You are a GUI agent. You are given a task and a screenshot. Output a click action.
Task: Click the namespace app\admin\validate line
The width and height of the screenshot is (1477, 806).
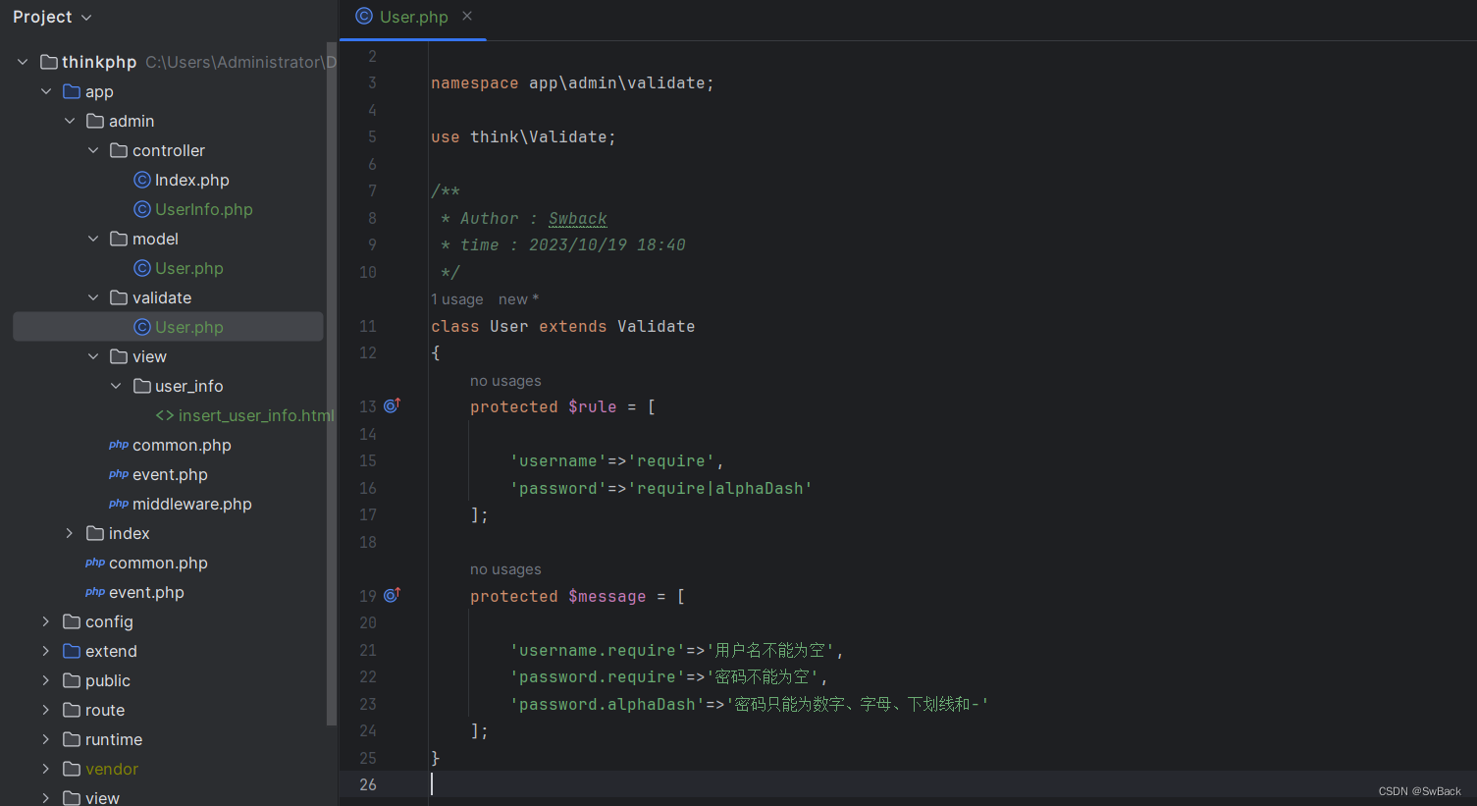click(572, 83)
